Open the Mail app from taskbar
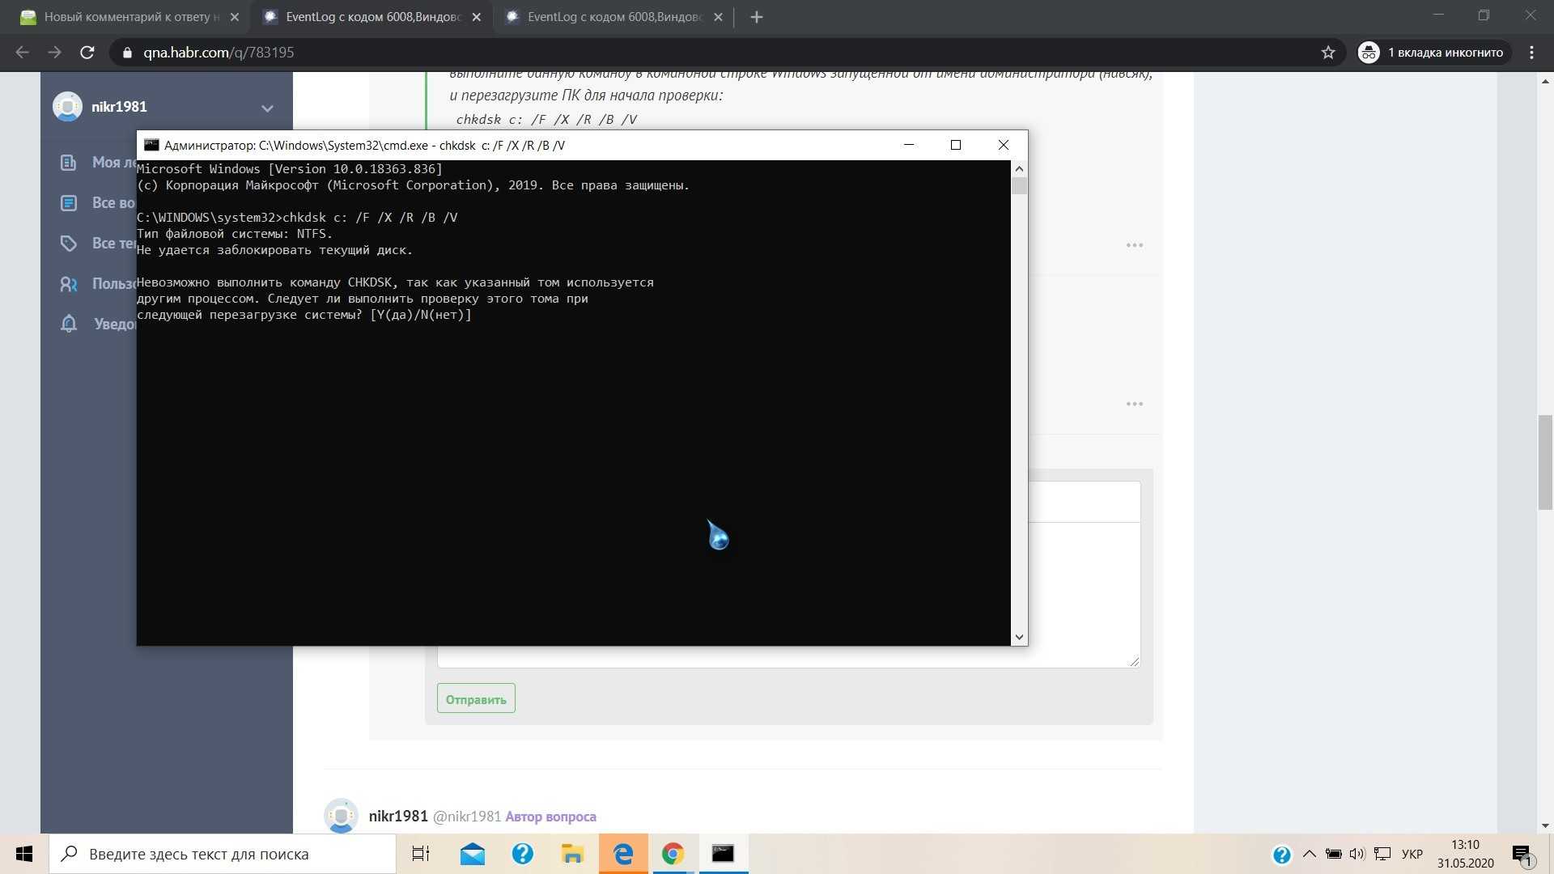This screenshot has width=1554, height=874. pyautogui.click(x=473, y=854)
